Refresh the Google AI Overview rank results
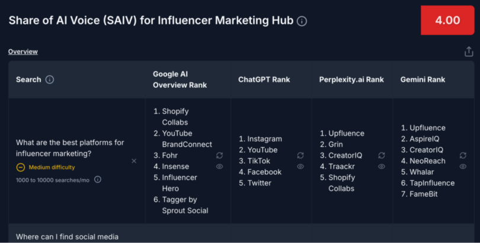The width and height of the screenshot is (480, 243). [219, 155]
